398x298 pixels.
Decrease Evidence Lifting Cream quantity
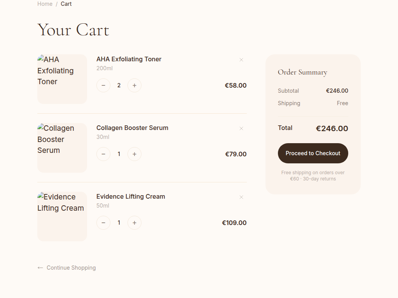click(x=103, y=223)
